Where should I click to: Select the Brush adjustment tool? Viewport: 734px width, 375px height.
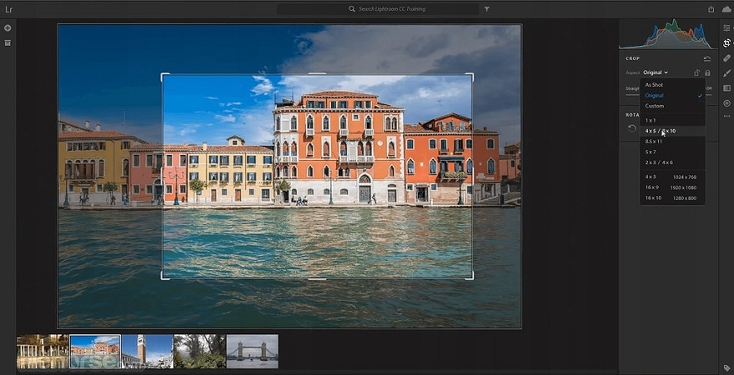click(726, 73)
